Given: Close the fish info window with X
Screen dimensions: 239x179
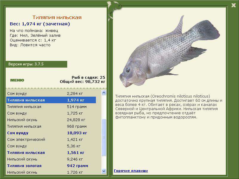Looking at the screenshot, I should [233, 5].
